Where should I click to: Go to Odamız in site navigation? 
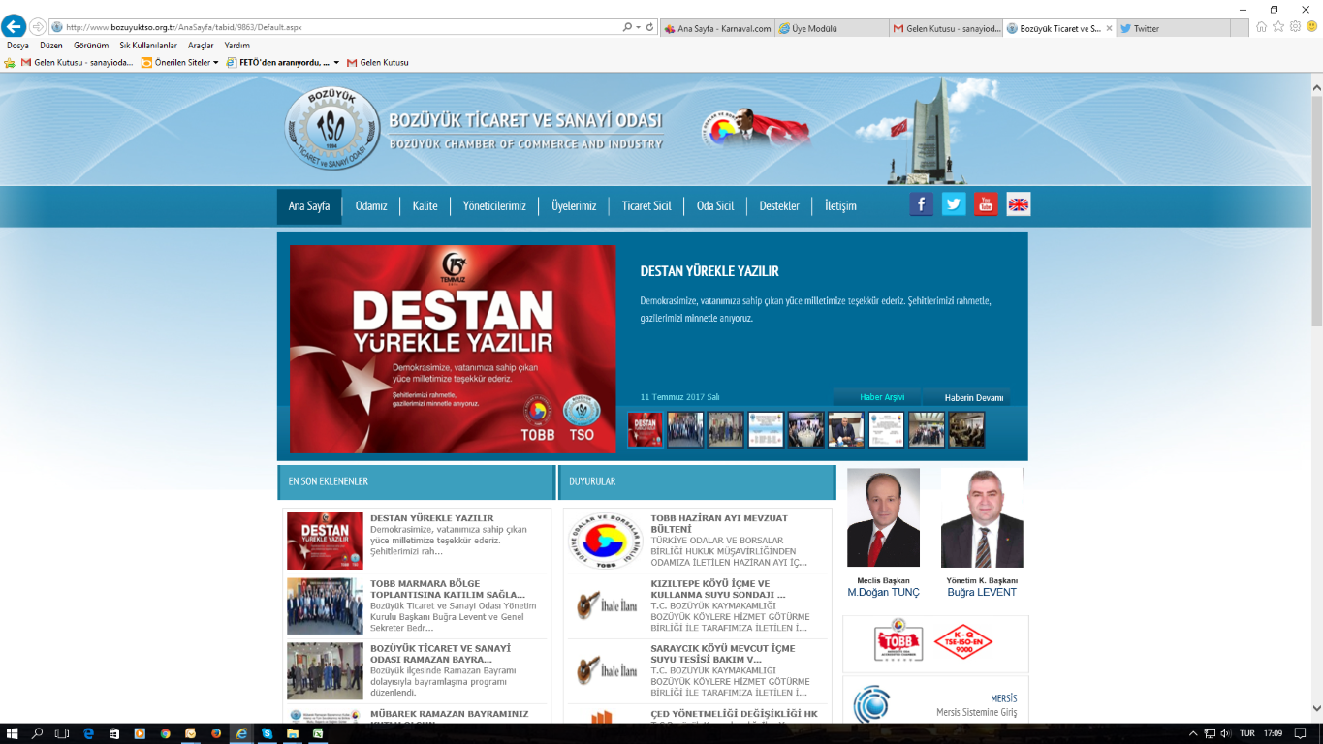371,206
